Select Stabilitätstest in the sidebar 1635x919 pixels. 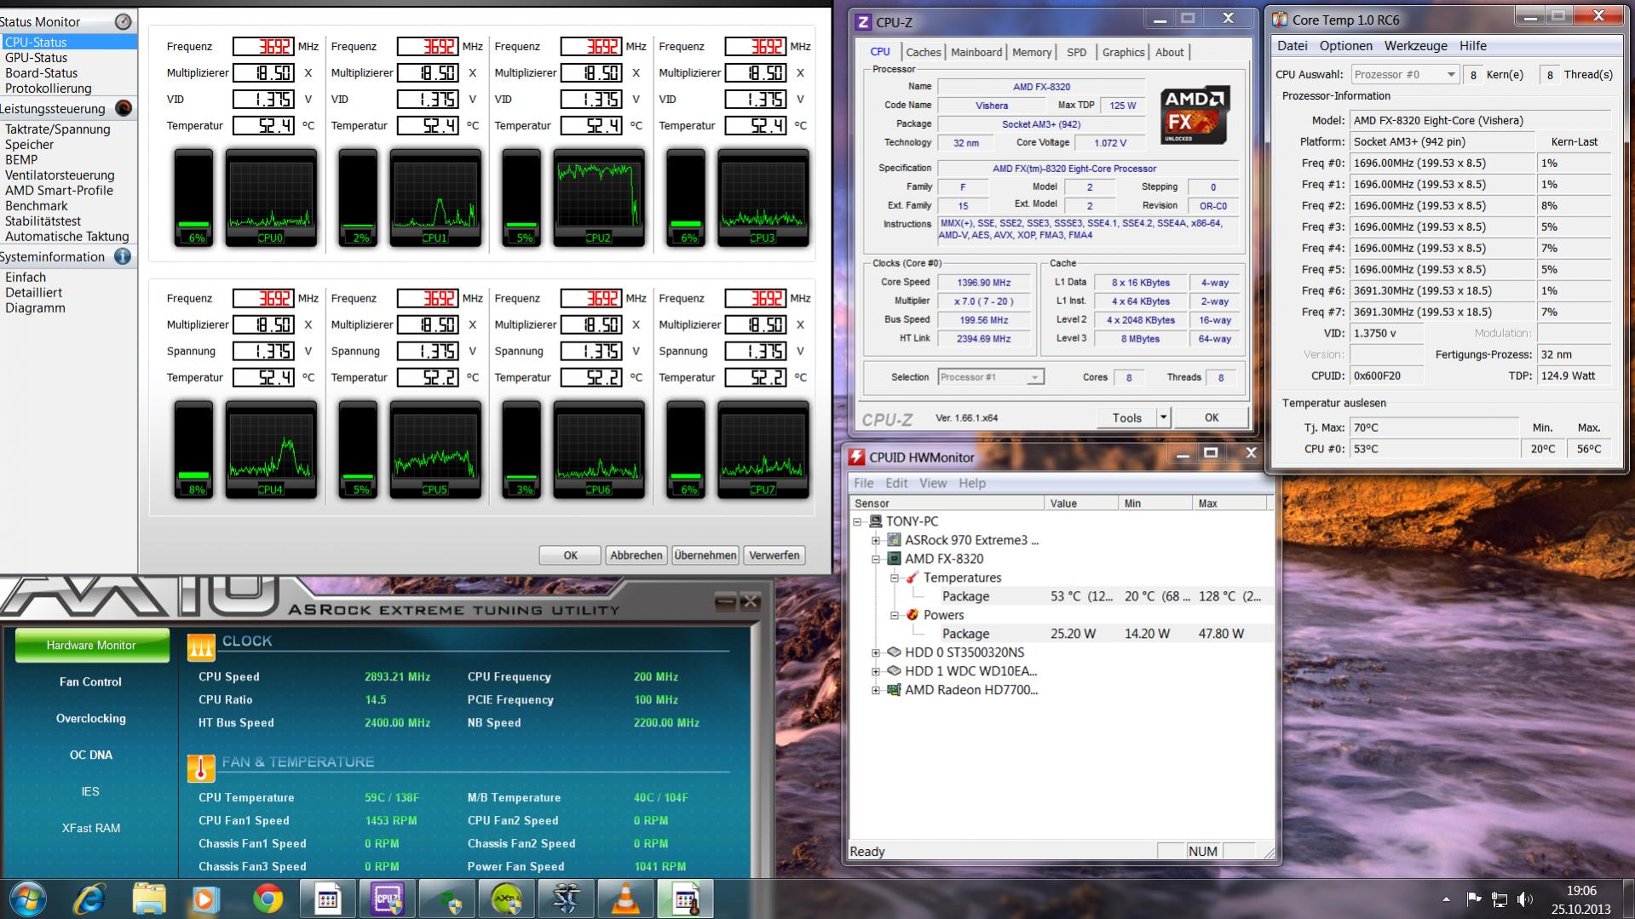point(43,221)
